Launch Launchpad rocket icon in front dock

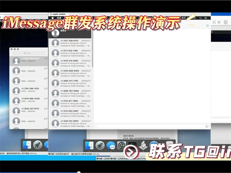pyautogui.click(x=100, y=146)
